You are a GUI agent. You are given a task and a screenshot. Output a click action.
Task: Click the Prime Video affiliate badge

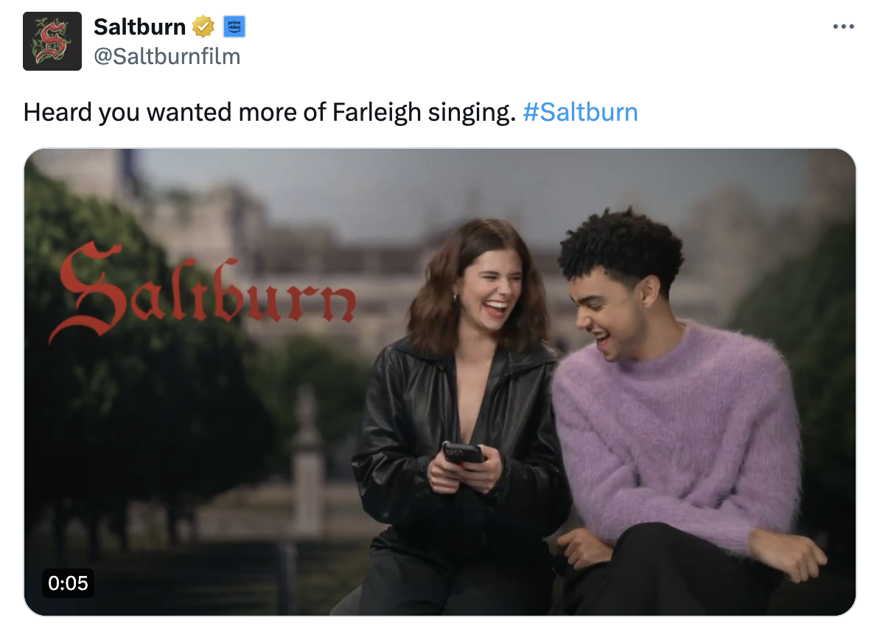(234, 27)
